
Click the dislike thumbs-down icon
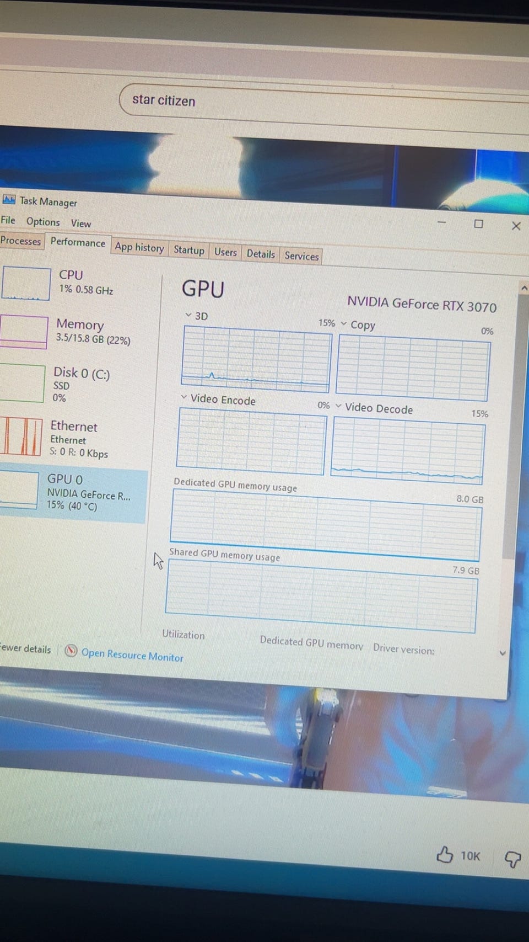[512, 858]
